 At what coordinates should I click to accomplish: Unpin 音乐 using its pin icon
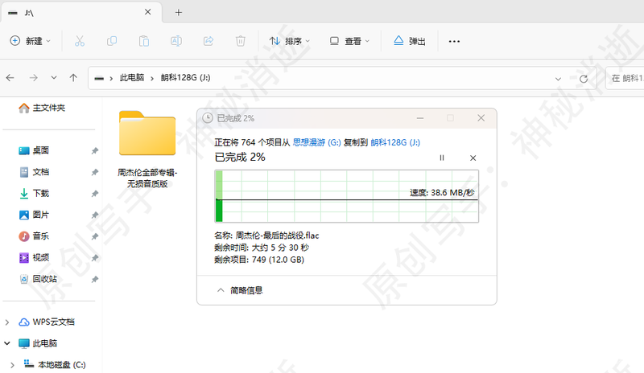94,236
